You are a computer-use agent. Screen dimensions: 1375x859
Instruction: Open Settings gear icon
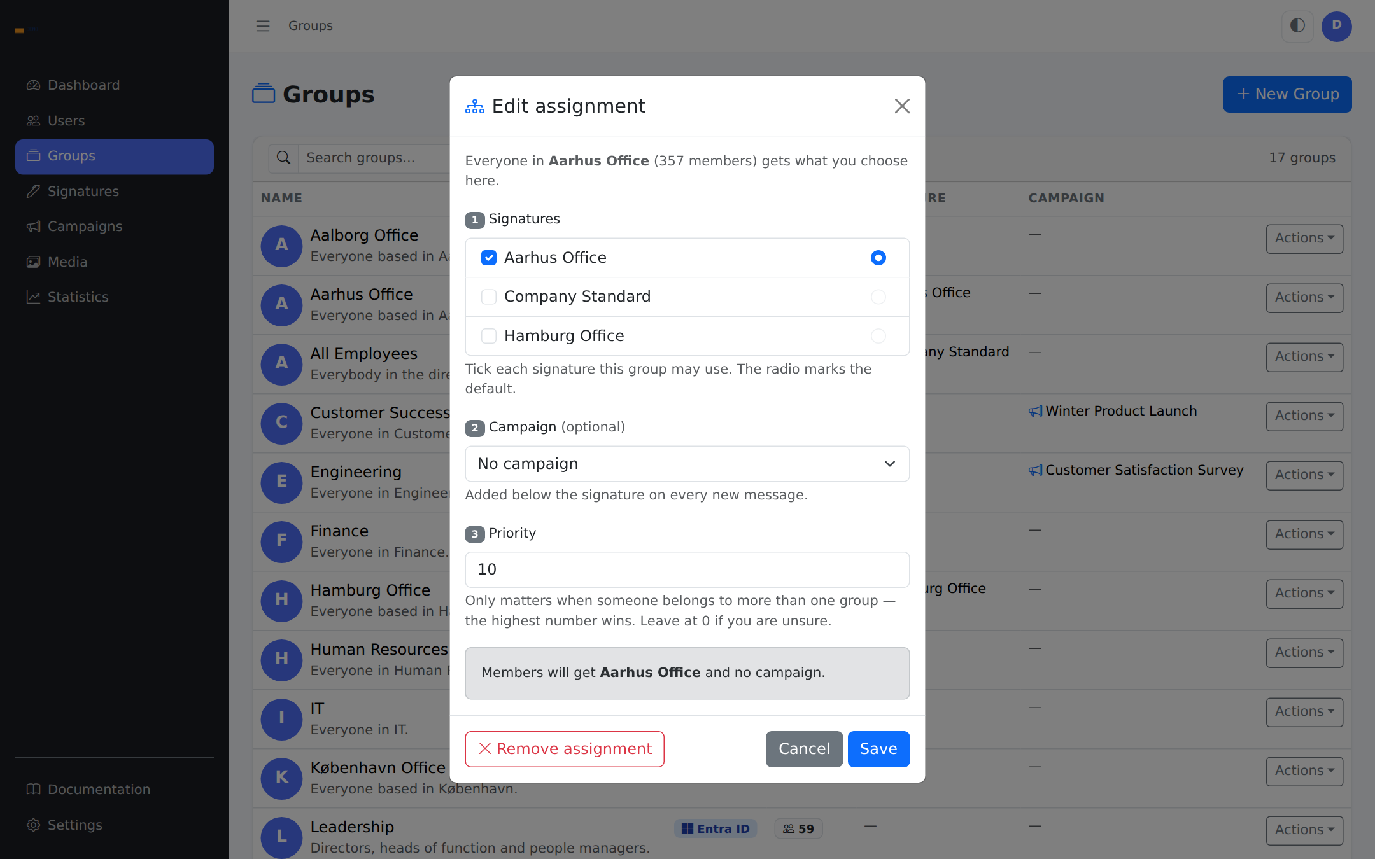(x=33, y=825)
